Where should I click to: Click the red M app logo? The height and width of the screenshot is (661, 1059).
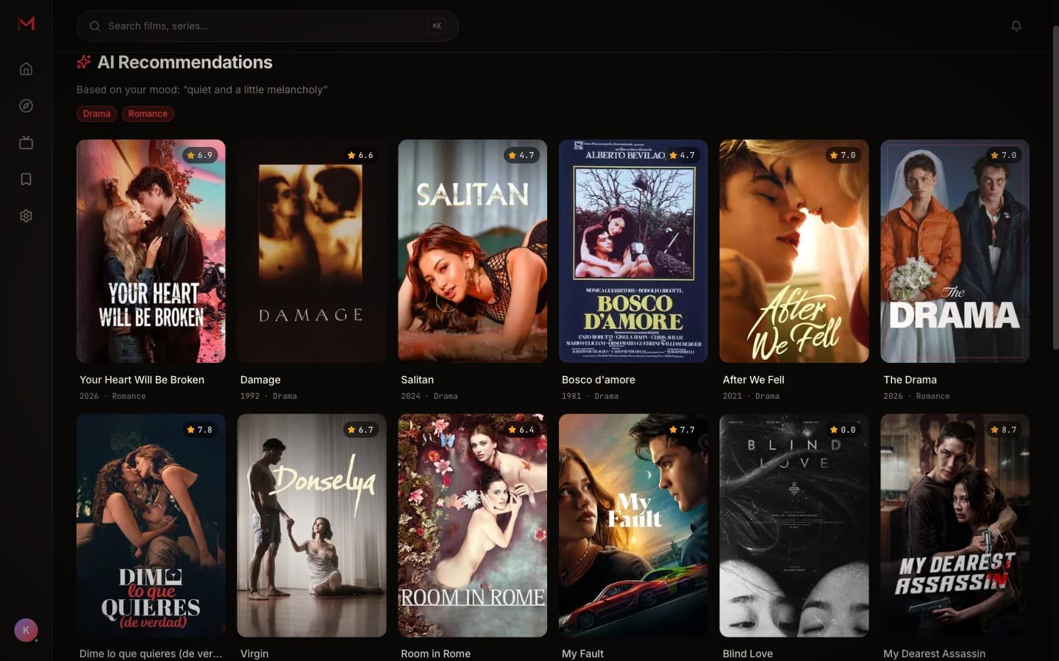[x=26, y=24]
